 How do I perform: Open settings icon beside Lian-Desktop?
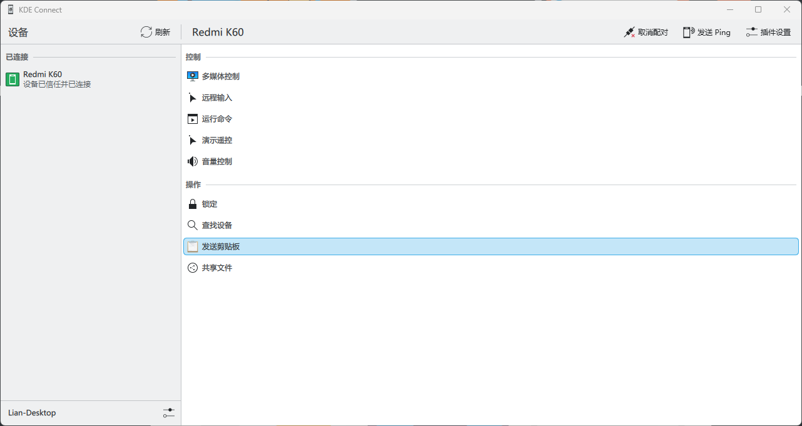[169, 413]
